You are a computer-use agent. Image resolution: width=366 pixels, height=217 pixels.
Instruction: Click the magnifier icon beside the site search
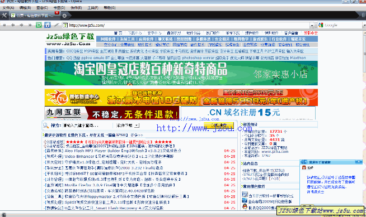point(46,126)
